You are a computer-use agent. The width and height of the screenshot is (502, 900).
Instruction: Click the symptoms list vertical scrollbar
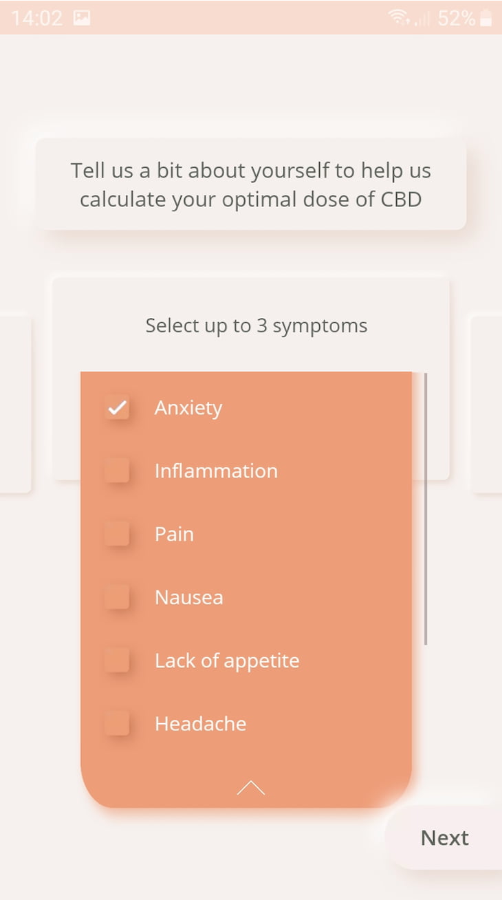pos(426,509)
